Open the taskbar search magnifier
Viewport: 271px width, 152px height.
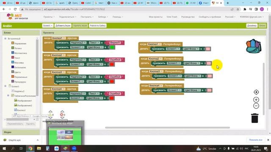13,148
